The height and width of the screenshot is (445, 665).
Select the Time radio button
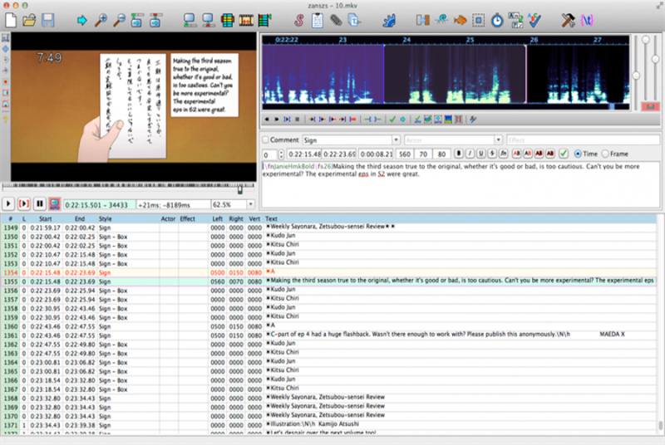tap(578, 154)
